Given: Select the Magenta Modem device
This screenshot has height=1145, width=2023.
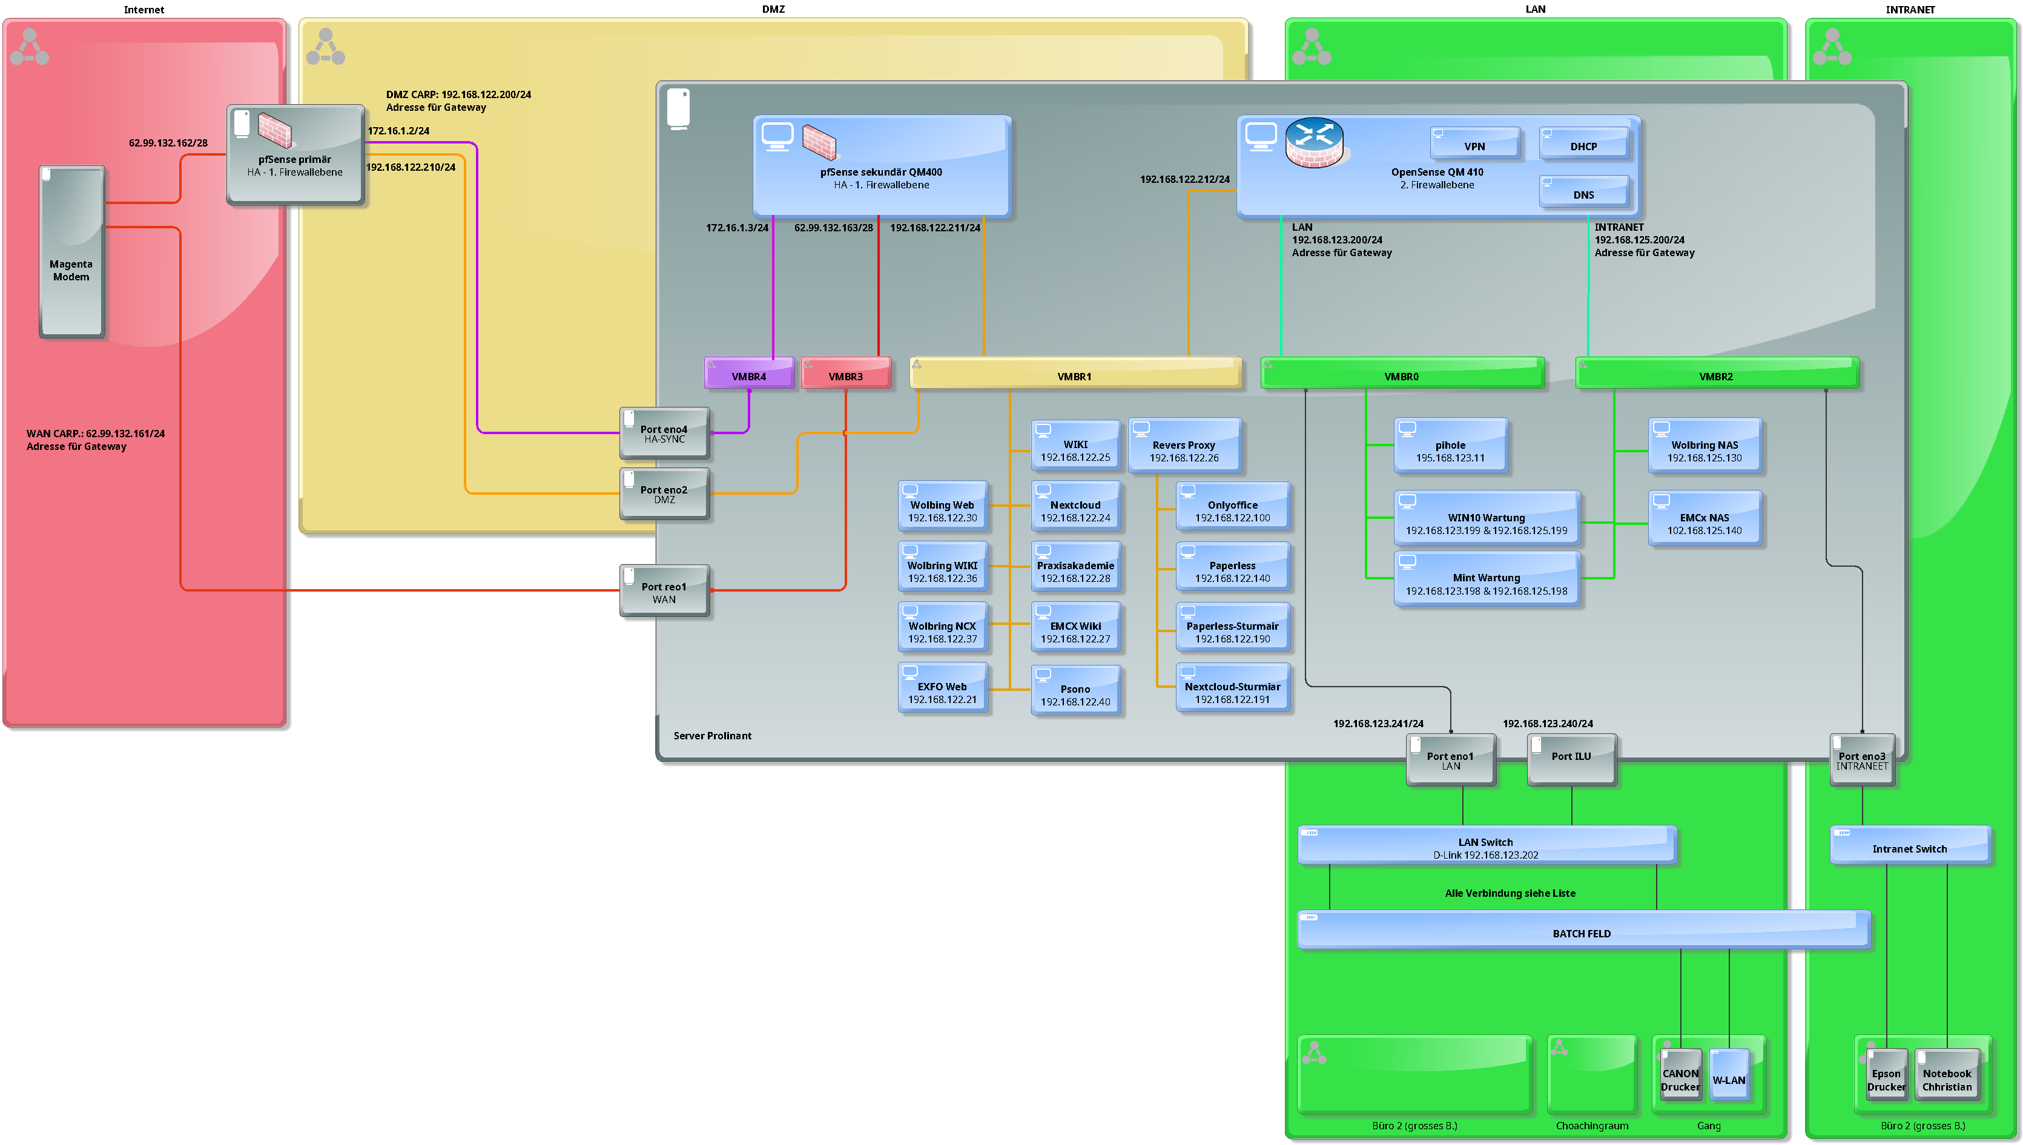Looking at the screenshot, I should point(71,252).
